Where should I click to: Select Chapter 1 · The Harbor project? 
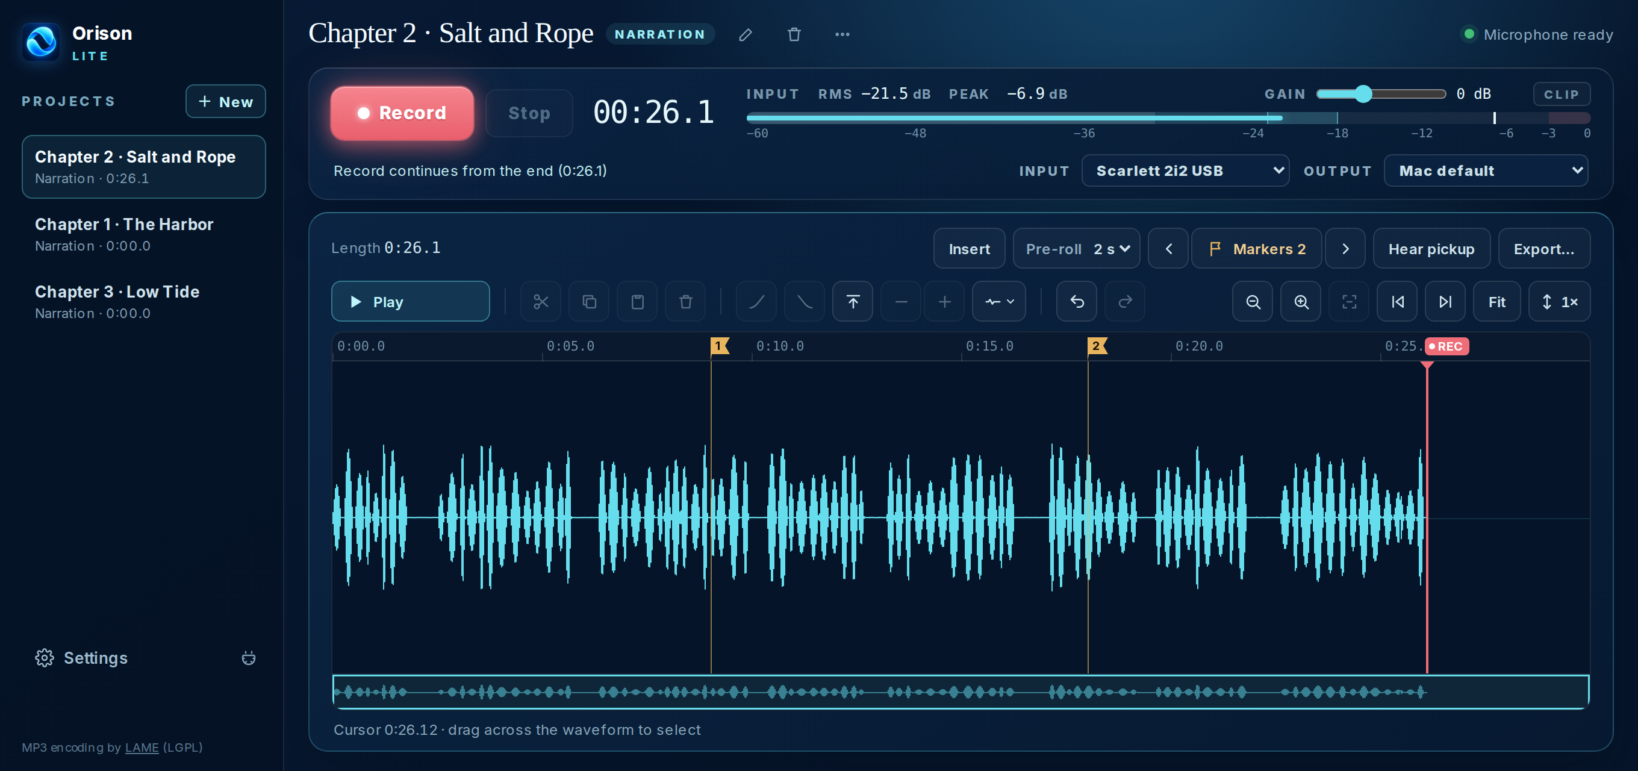(144, 234)
